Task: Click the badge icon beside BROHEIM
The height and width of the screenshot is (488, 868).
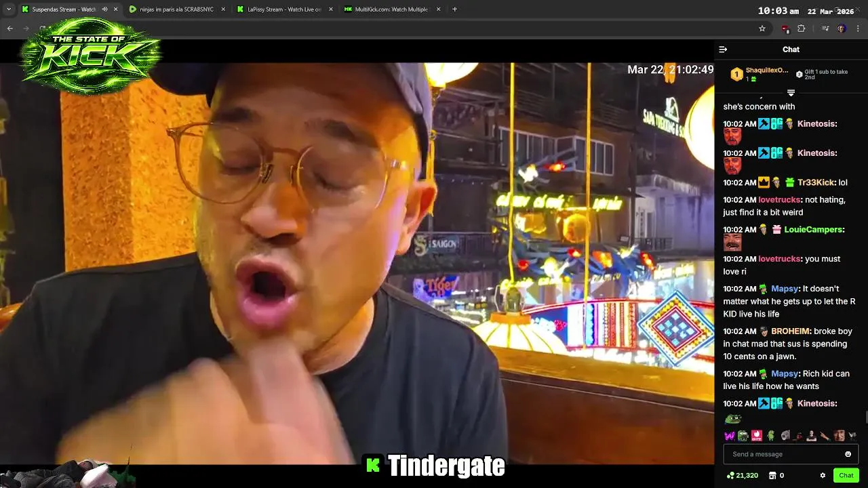Action: pyautogui.click(x=764, y=331)
